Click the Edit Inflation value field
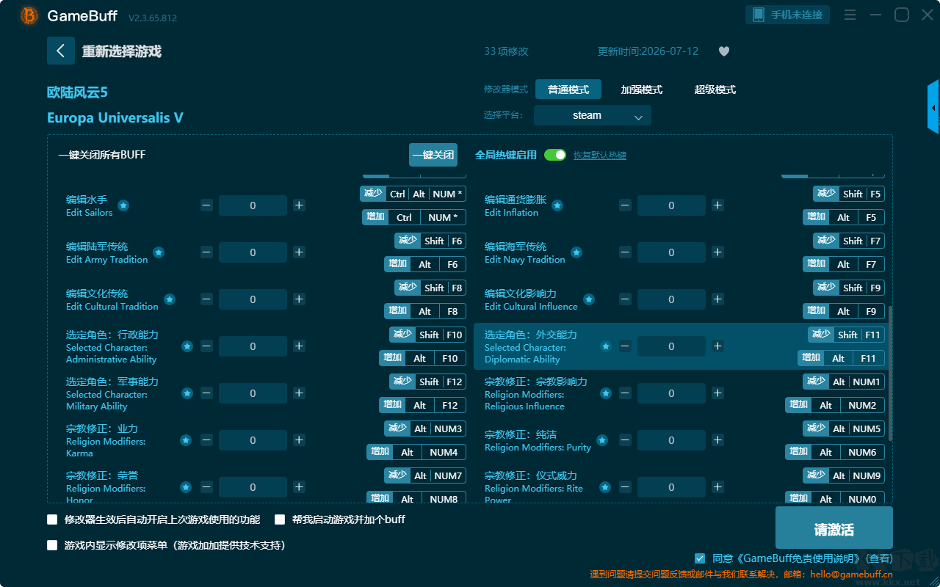The height and width of the screenshot is (587, 940). [x=671, y=205]
